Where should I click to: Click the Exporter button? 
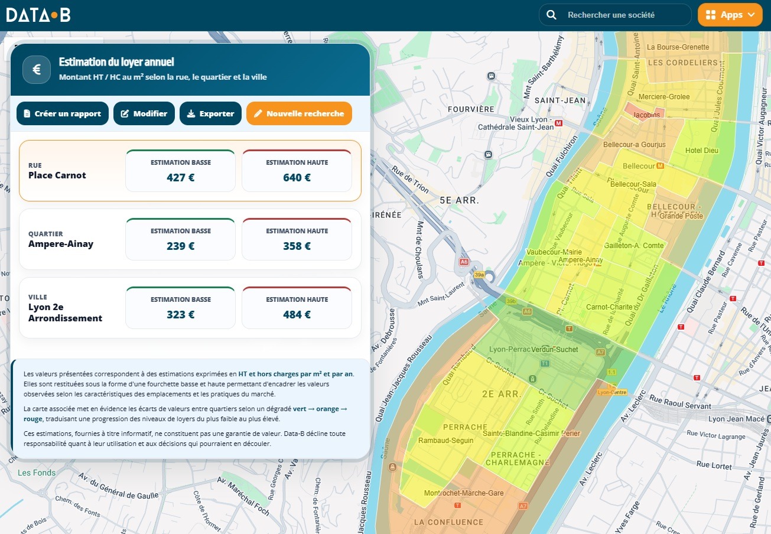pos(210,113)
